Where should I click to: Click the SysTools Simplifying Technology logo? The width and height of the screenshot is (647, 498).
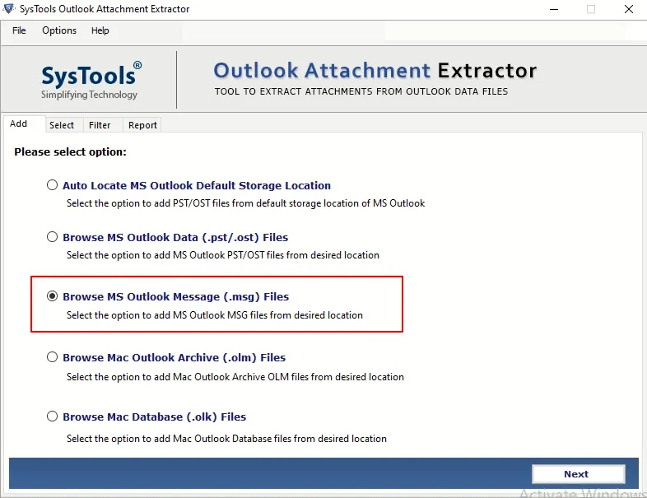[x=90, y=81]
